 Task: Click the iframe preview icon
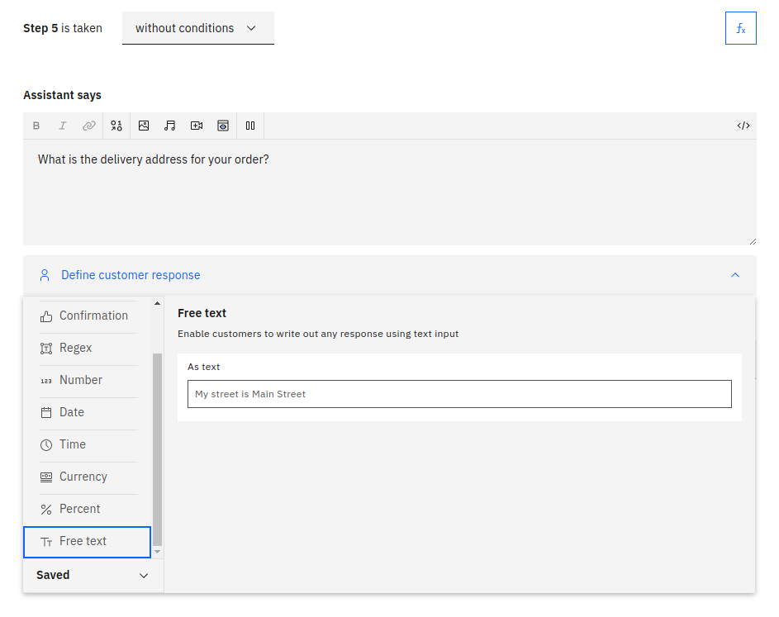[x=223, y=126]
